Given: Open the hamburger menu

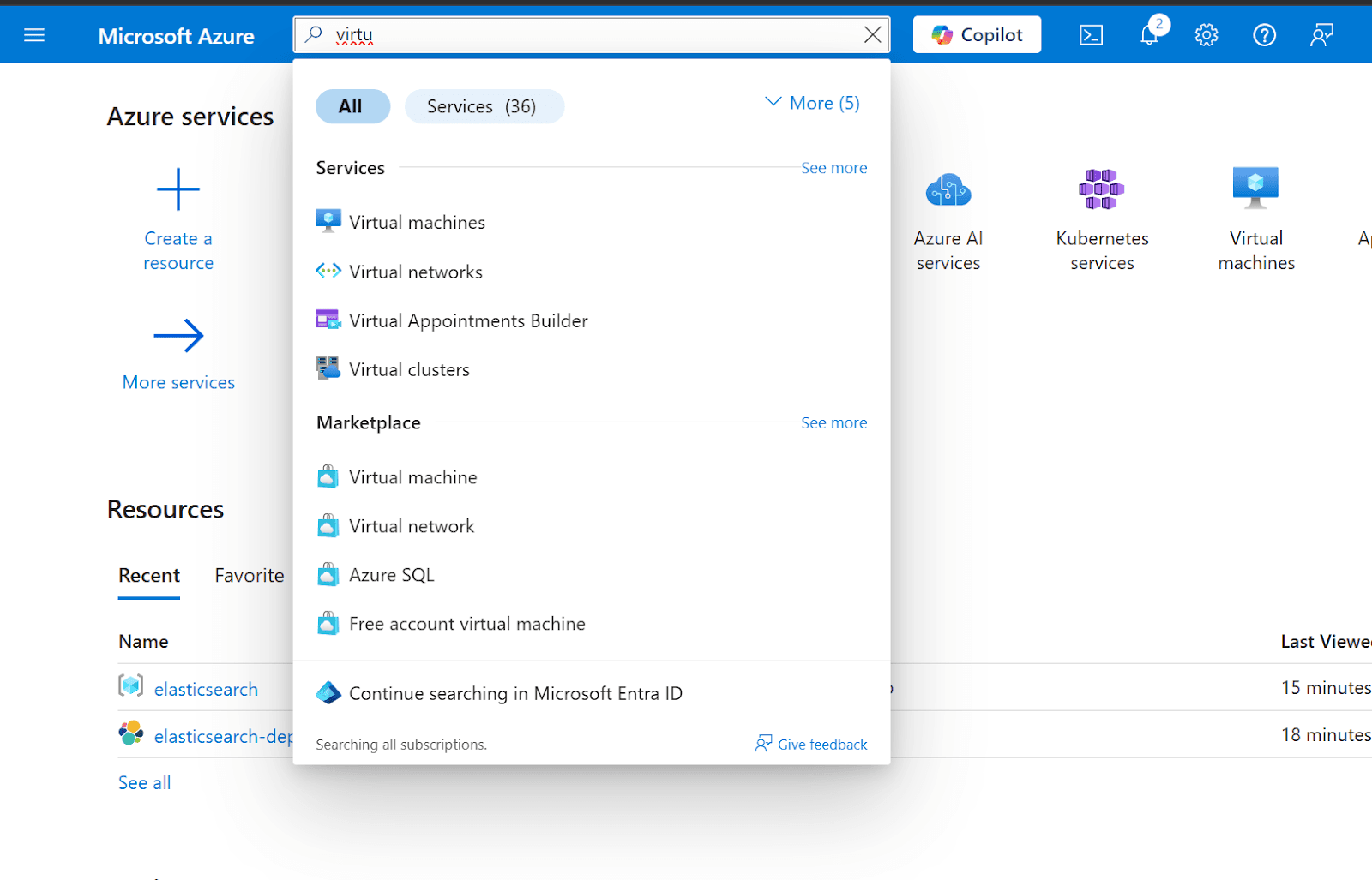Looking at the screenshot, I should [x=34, y=35].
